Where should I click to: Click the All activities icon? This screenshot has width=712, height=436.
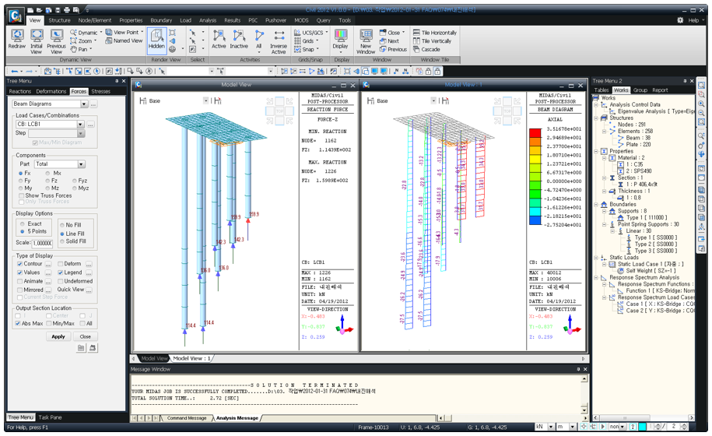pyautogui.click(x=259, y=40)
